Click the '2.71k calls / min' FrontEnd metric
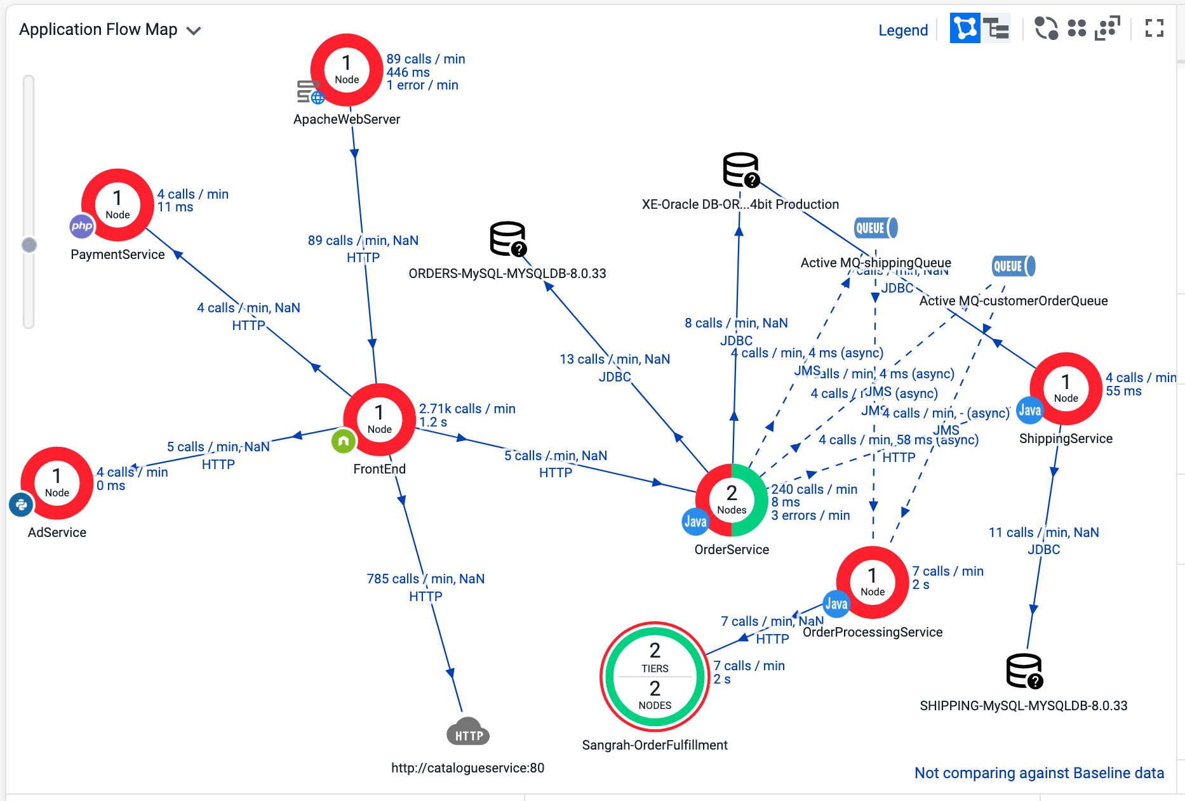The width and height of the screenshot is (1185, 801). [467, 409]
